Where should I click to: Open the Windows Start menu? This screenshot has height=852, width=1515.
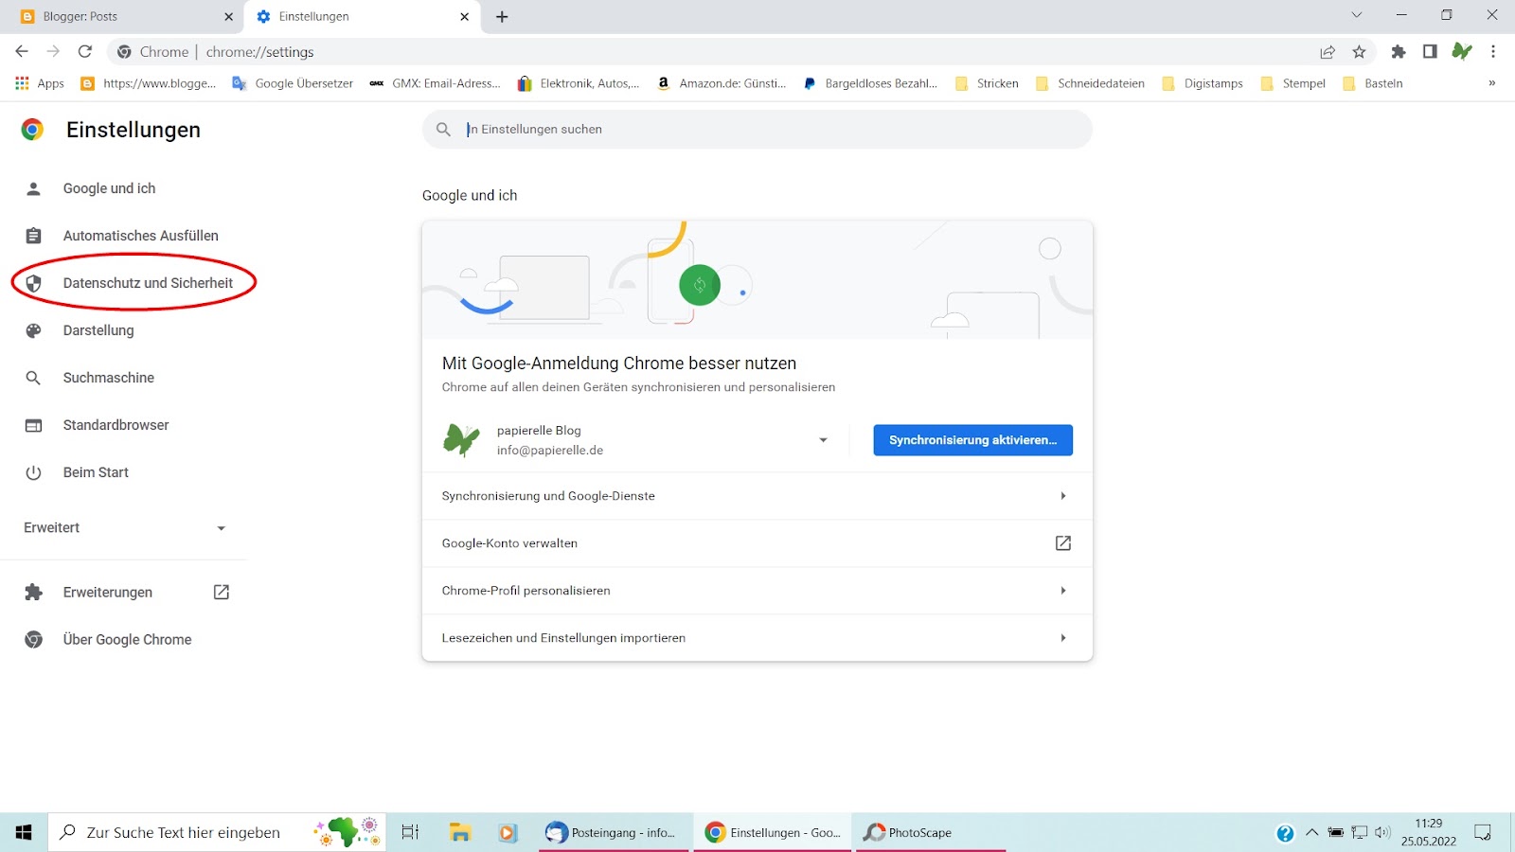(x=24, y=832)
